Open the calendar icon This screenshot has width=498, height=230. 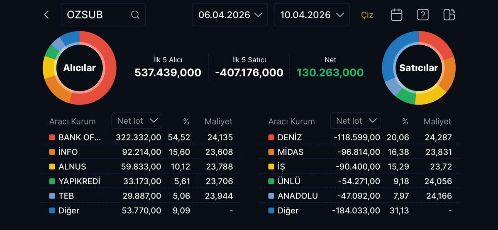coord(396,15)
